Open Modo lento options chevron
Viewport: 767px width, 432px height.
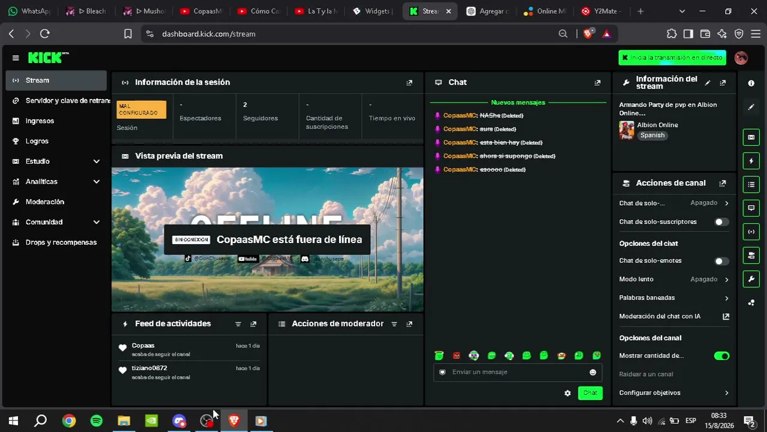click(x=726, y=280)
